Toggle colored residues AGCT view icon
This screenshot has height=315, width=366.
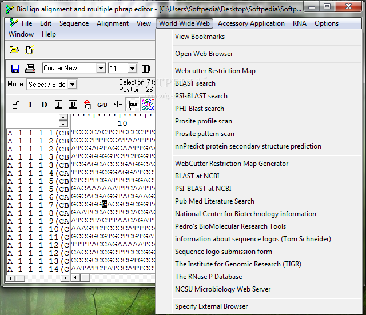pyautogui.click(x=148, y=105)
